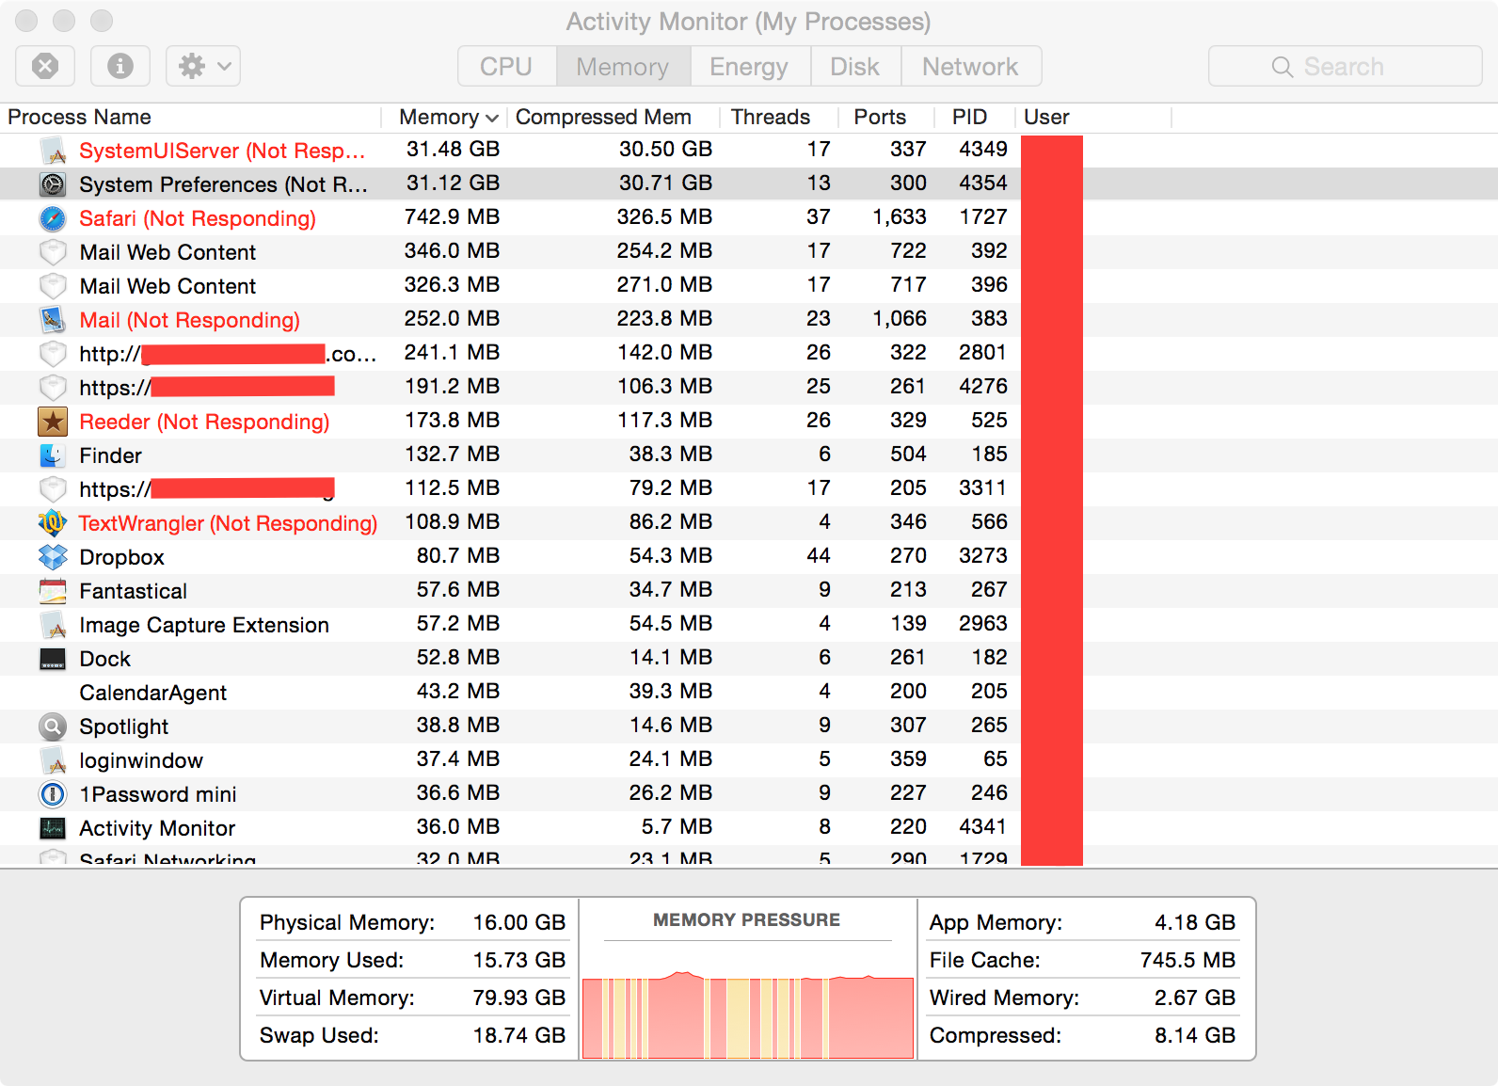
Task: Toggle sort order on Memory column
Action: point(445,117)
